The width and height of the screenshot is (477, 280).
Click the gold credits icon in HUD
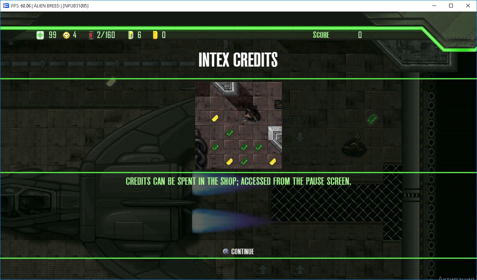[155, 35]
